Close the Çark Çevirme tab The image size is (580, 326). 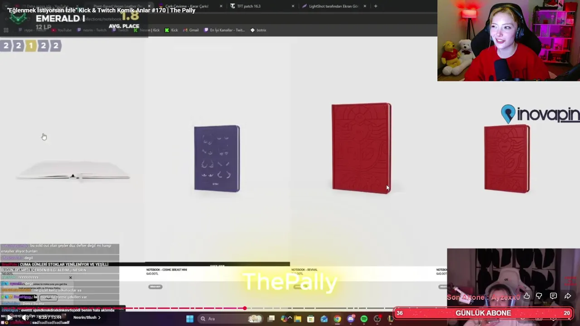click(x=221, y=6)
